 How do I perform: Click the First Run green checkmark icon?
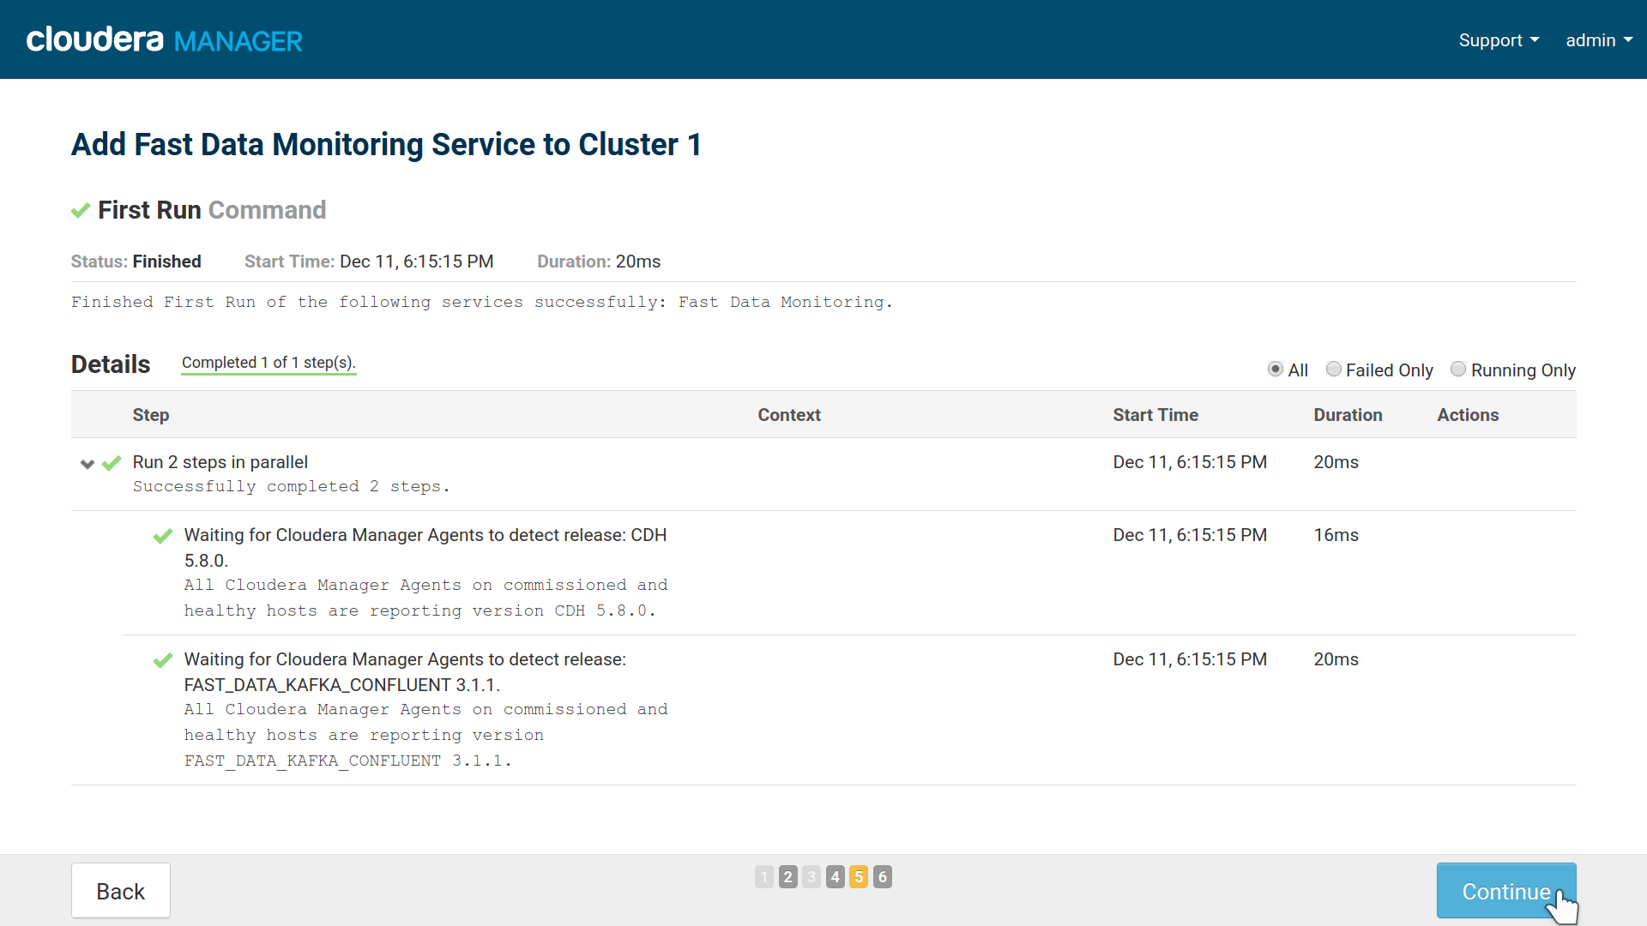point(81,210)
